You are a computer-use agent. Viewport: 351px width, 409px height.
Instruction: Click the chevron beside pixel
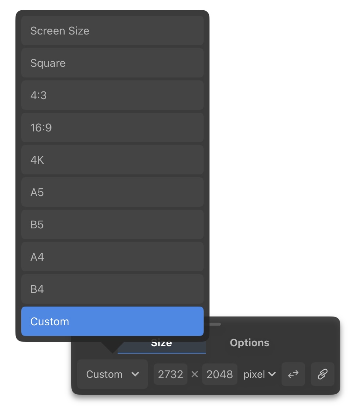point(272,374)
